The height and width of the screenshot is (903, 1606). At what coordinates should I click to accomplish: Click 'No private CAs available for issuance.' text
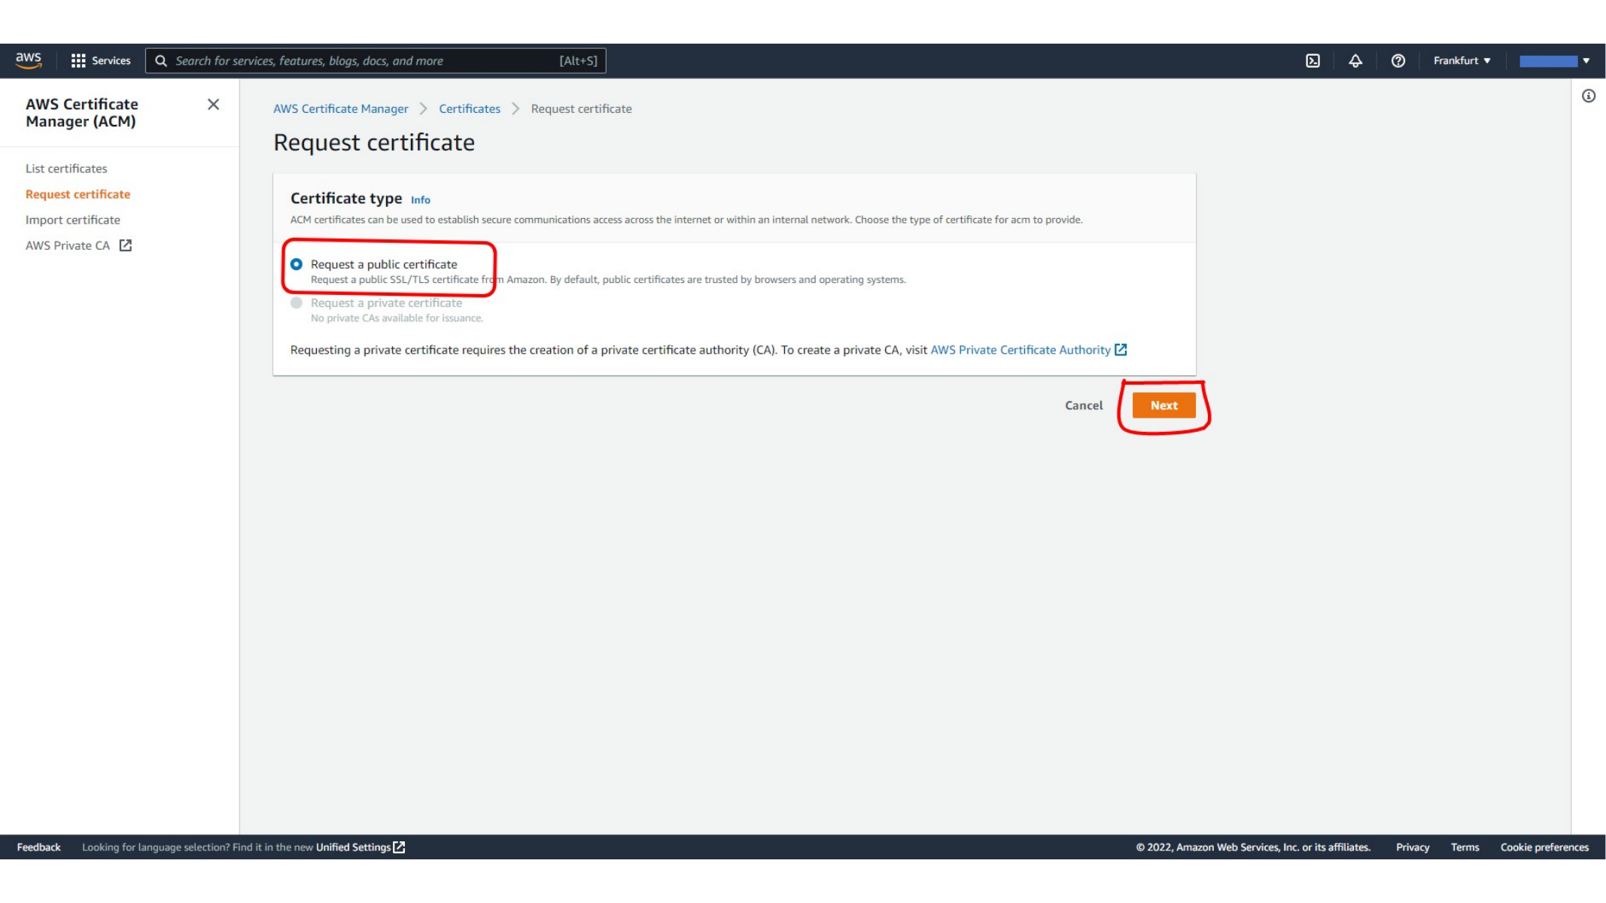point(397,318)
